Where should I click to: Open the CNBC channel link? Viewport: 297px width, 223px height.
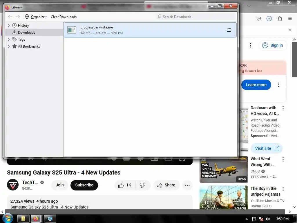pos(255,171)
